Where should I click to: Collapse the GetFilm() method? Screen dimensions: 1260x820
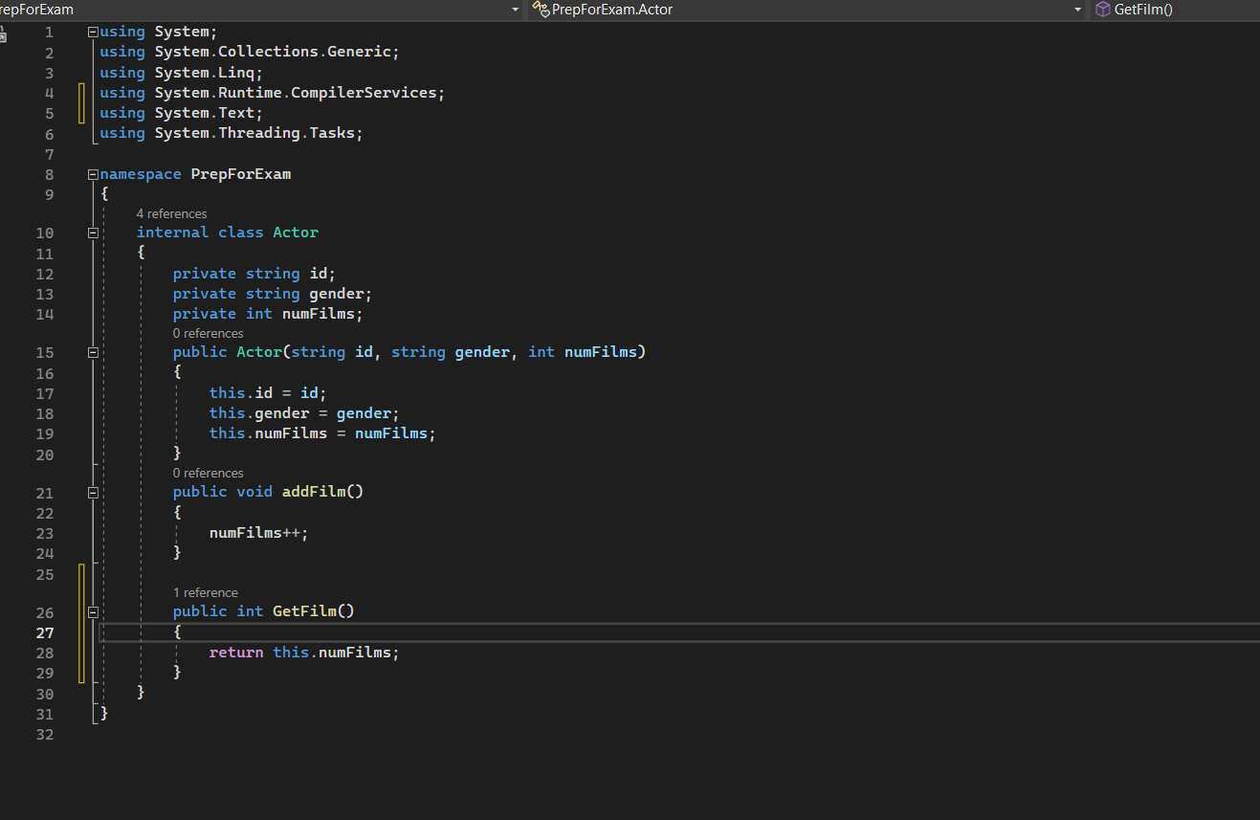(x=93, y=611)
